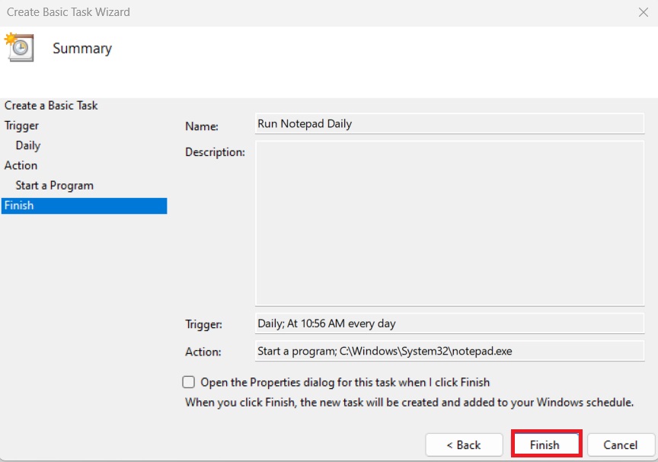Select the Daily sub-step in sidebar
This screenshot has height=462, width=658.
pos(28,145)
